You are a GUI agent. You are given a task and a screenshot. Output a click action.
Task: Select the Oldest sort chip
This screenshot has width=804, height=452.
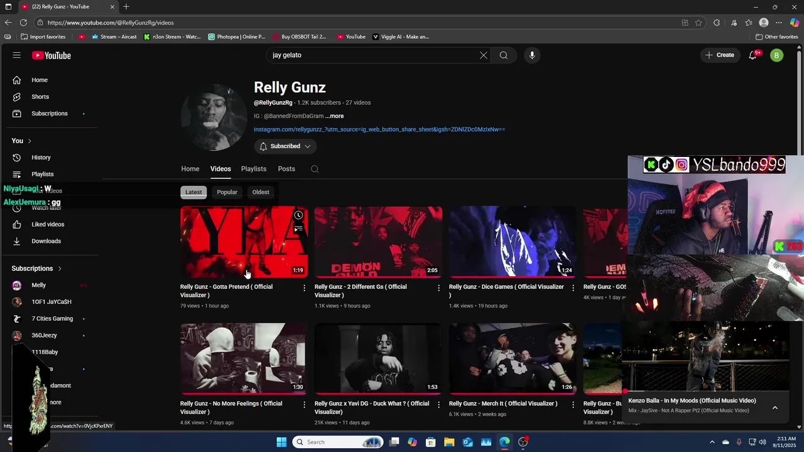click(x=261, y=192)
